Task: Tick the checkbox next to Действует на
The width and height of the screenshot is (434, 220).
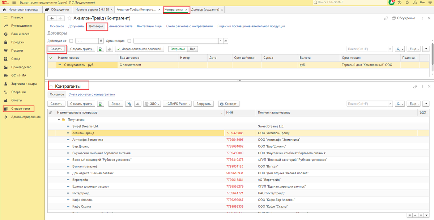Action: (71, 41)
